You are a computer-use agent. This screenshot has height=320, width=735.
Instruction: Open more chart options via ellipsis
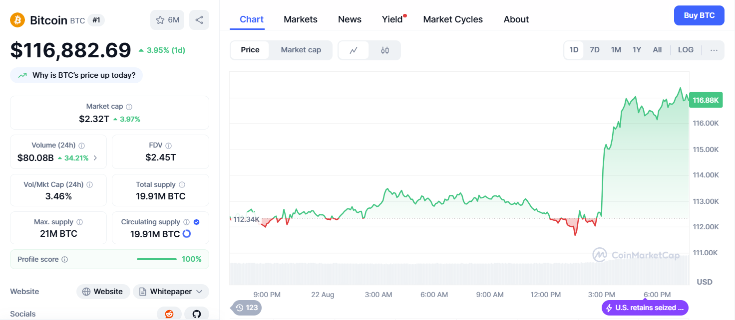[714, 50]
